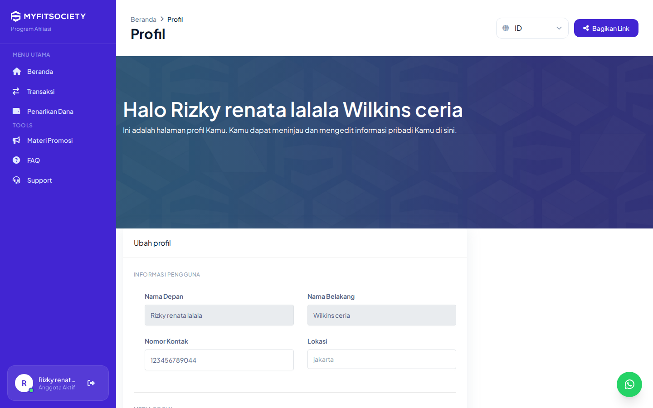Screen dimensions: 653x408
Task: Click the FAQ question mark icon
Action: [16, 160]
